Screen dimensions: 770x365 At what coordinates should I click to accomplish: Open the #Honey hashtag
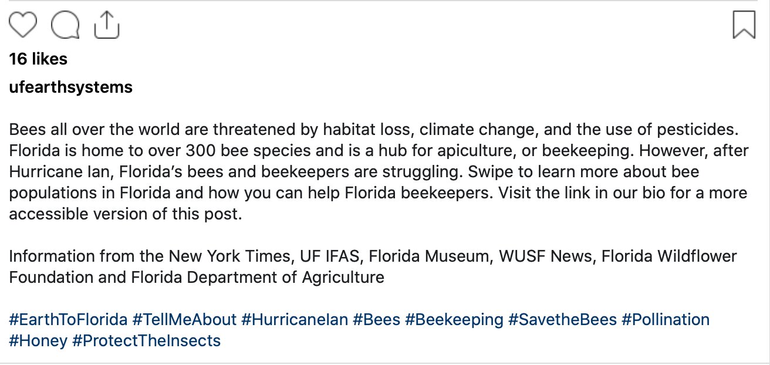click(x=38, y=340)
